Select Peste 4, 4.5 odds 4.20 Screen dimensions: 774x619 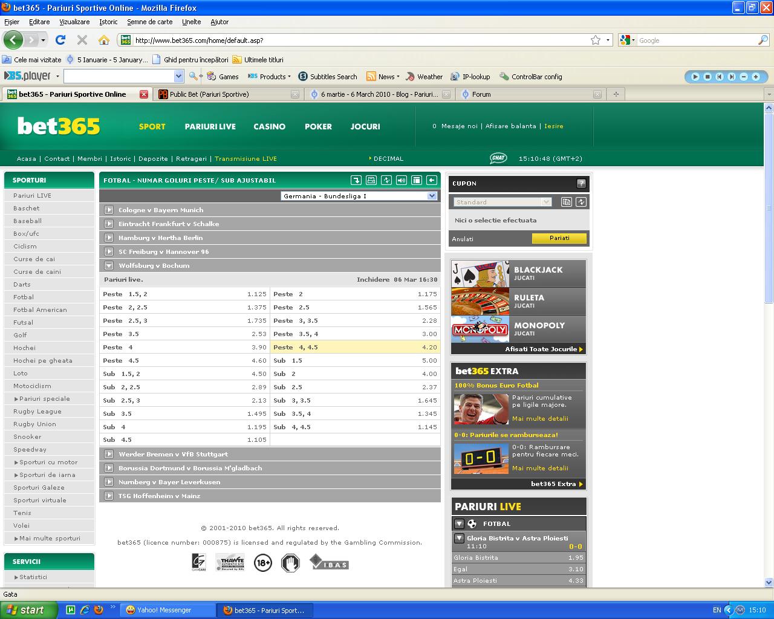[355, 347]
